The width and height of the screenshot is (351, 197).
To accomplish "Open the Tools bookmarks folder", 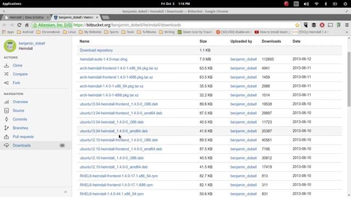I will pos(128,32).
